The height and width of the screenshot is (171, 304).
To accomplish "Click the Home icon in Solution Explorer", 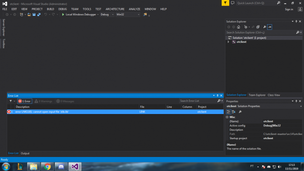I will pos(239,27).
